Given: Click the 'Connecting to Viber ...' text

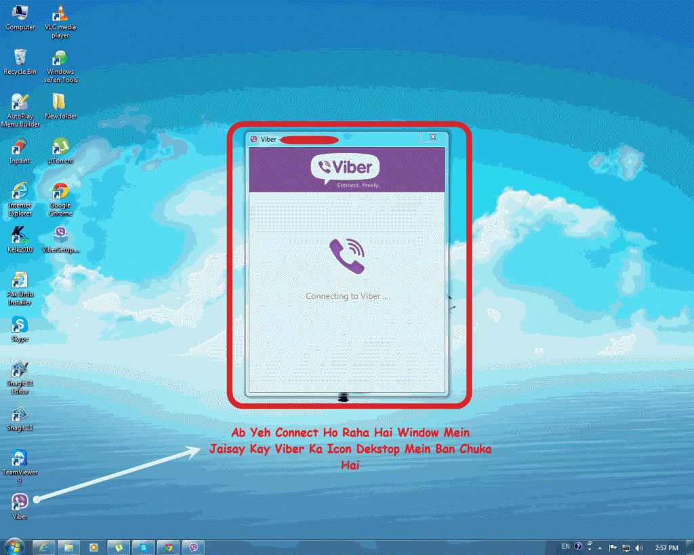Looking at the screenshot, I should 346,296.
